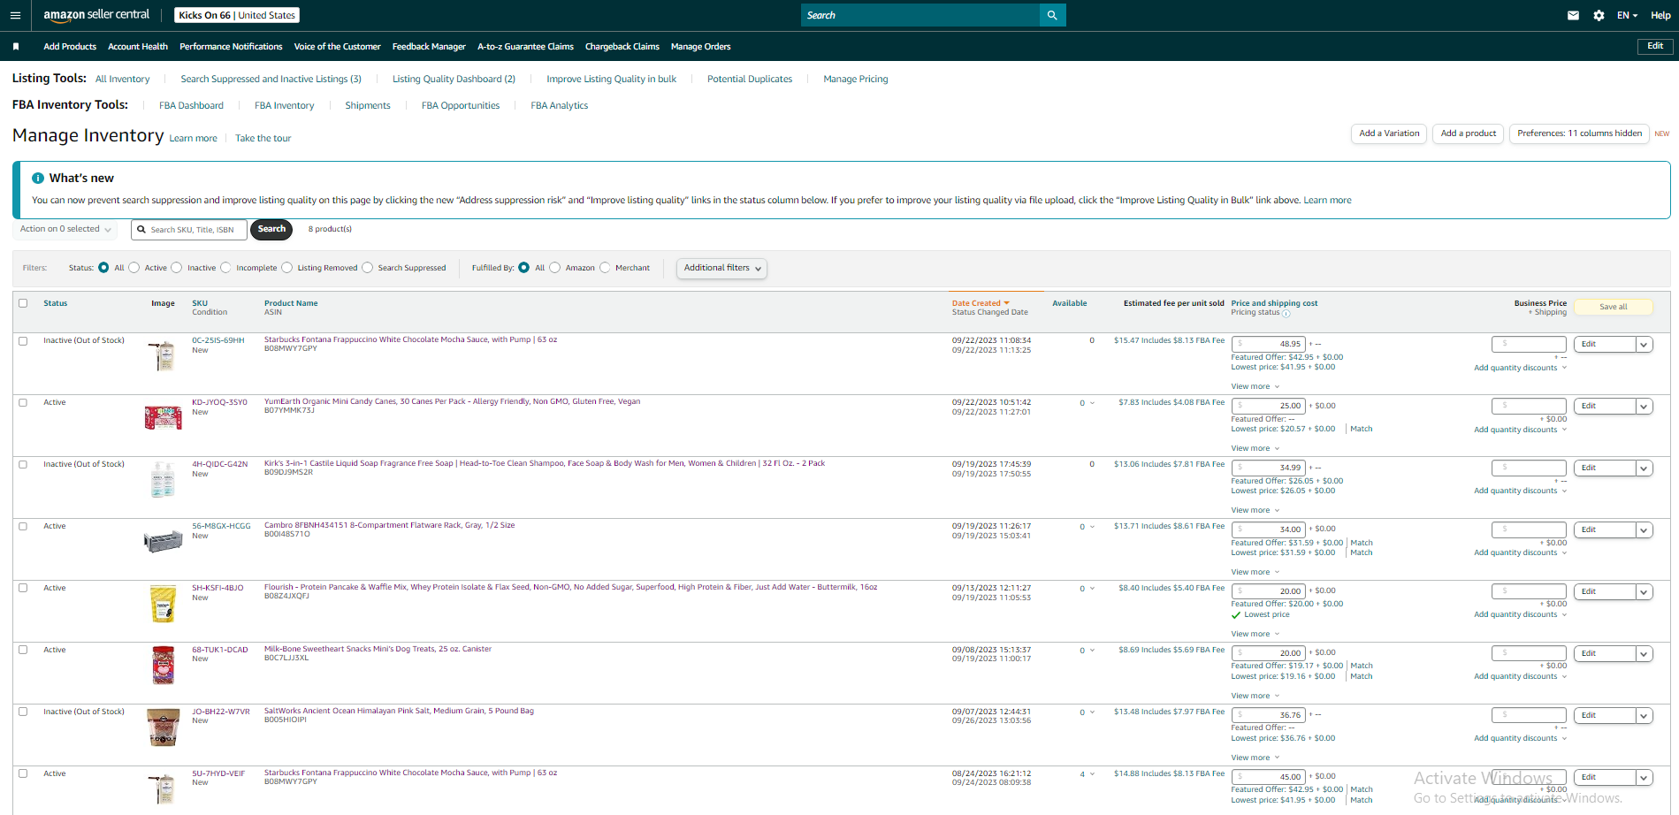This screenshot has height=815, width=1679.
Task: Expand available quantity arrow for Milk-Bone row
Action: (1092, 651)
